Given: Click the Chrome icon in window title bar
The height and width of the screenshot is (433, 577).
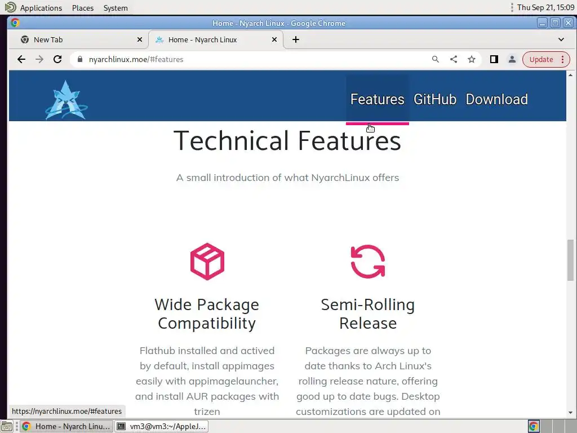Looking at the screenshot, I should 15,23.
